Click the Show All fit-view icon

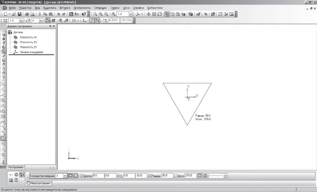154,14
